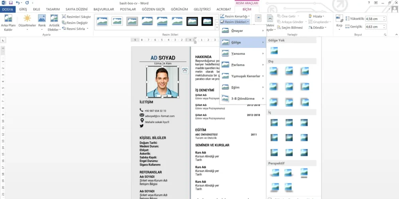Select the third Perspektif shadow preset
This screenshot has width=399, height=199.
304,173
